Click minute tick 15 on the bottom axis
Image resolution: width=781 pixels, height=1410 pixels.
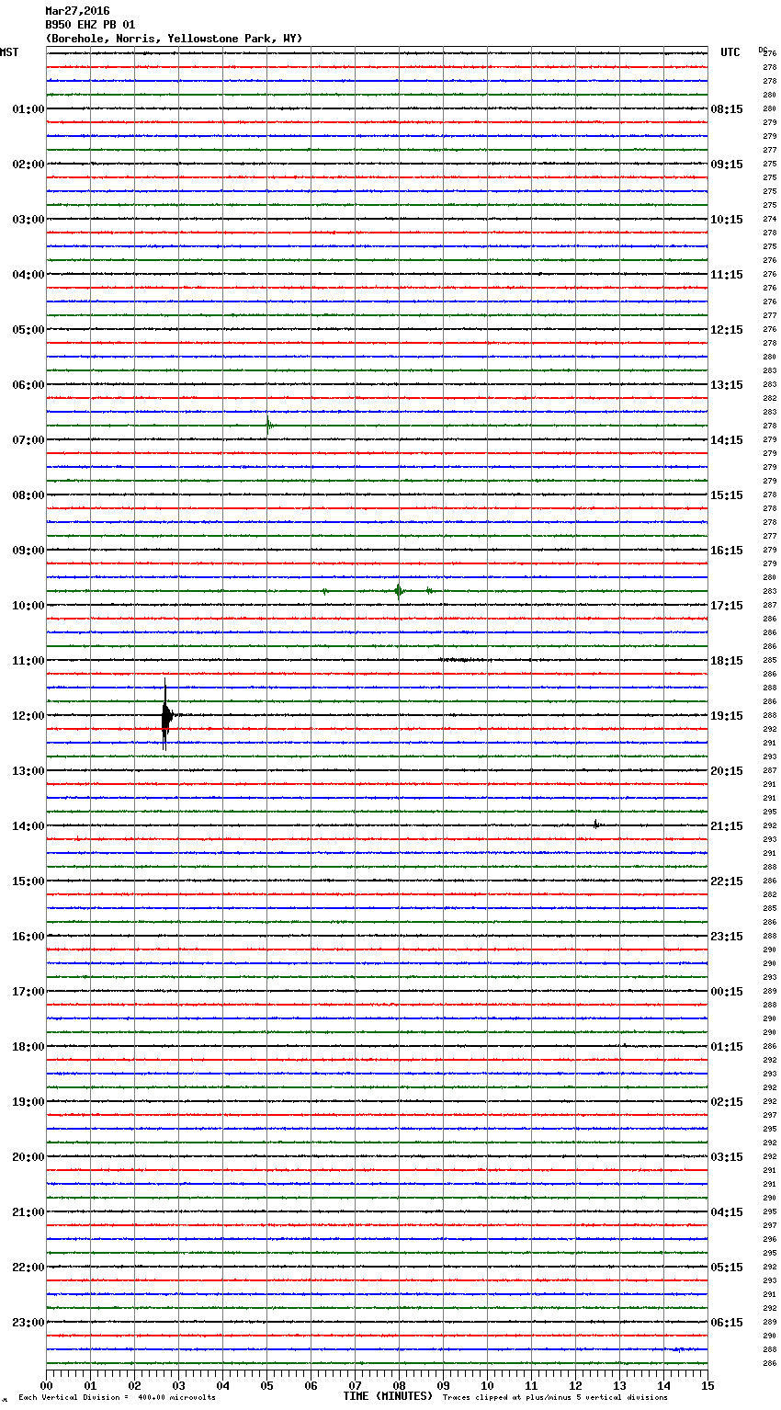(x=707, y=1385)
